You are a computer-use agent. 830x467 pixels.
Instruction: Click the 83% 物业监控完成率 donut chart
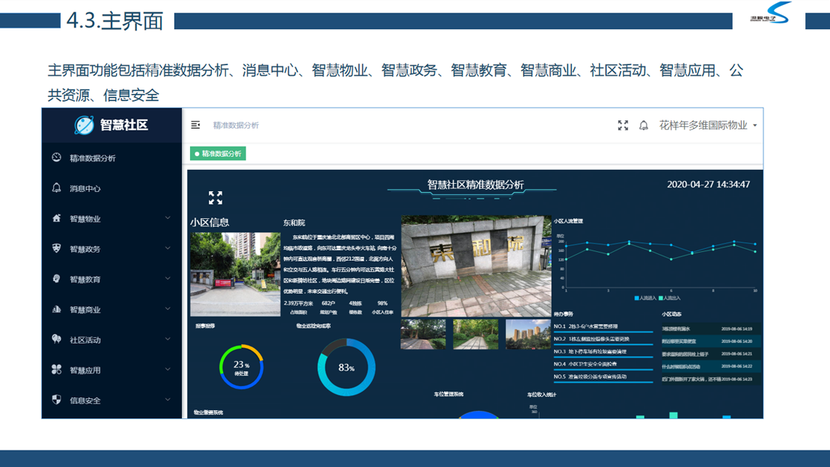[x=346, y=368]
